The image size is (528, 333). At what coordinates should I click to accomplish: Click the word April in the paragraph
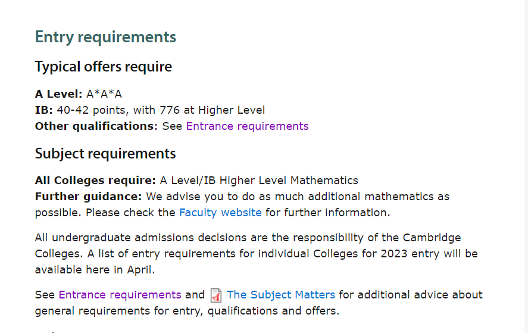139,270
